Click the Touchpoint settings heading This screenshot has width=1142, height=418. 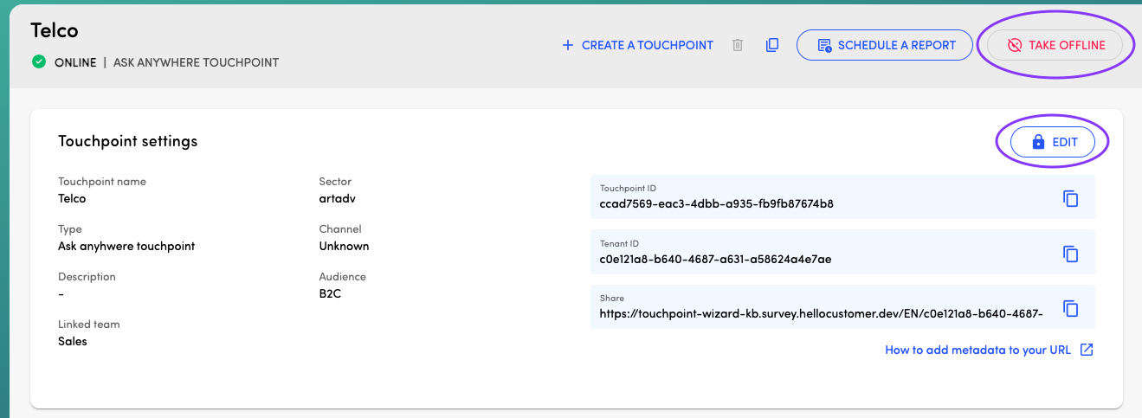click(127, 141)
